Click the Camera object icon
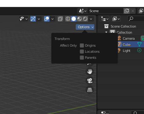 119,38
